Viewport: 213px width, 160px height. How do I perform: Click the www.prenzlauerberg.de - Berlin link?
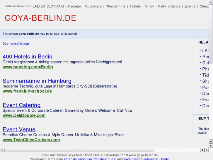(146, 159)
